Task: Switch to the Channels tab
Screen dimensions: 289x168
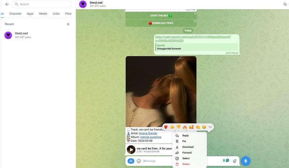Action: 15,14
